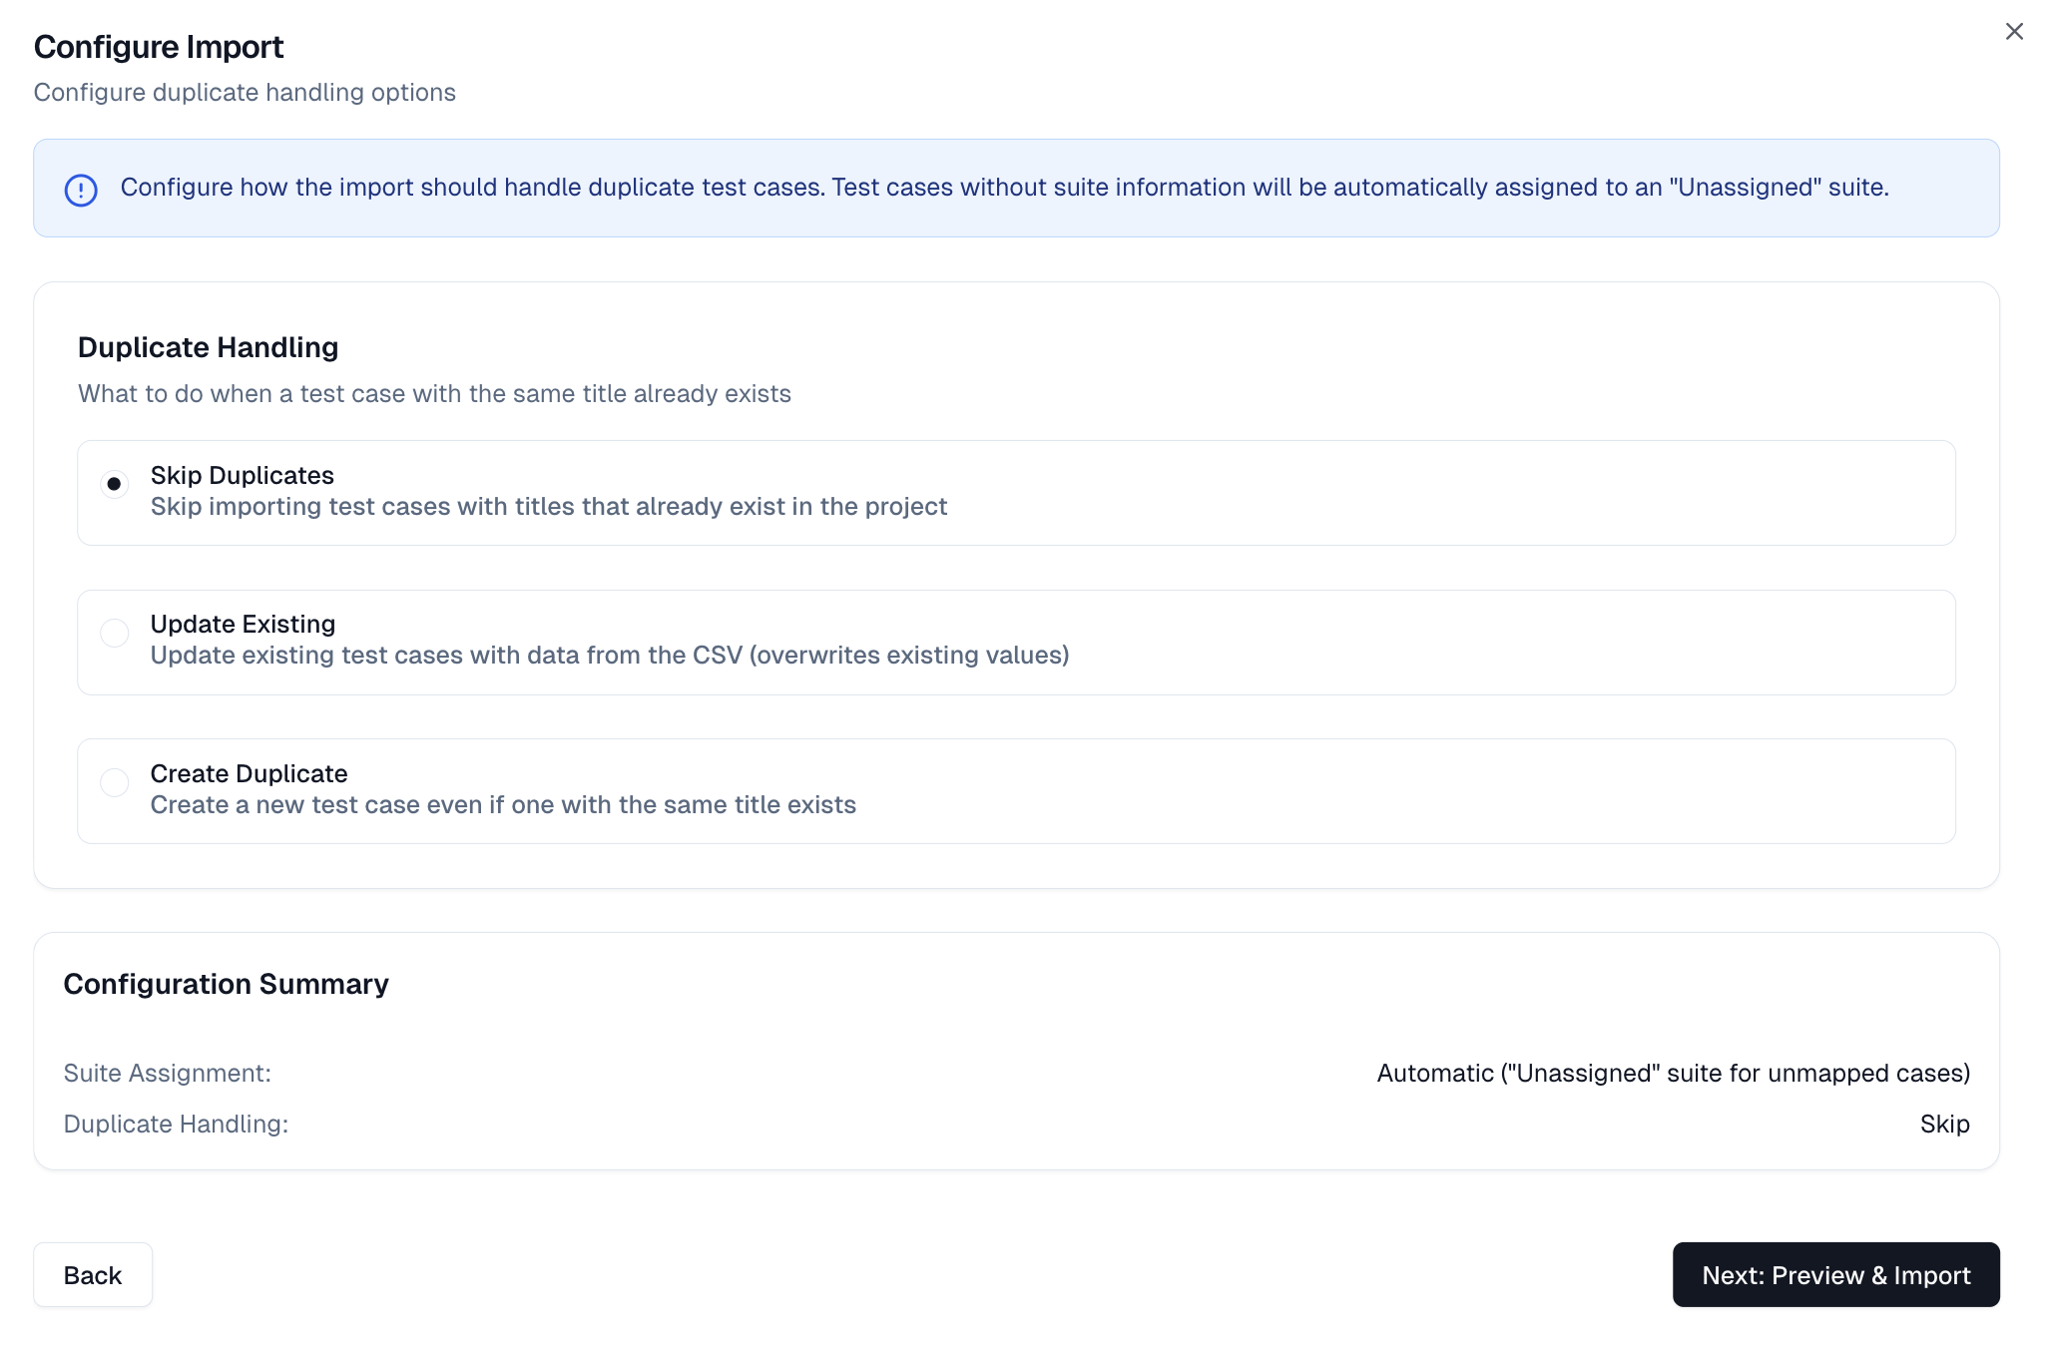Click the Duplicate Handling section heading
Viewport: 2050px width, 1363px height.
pos(208,347)
